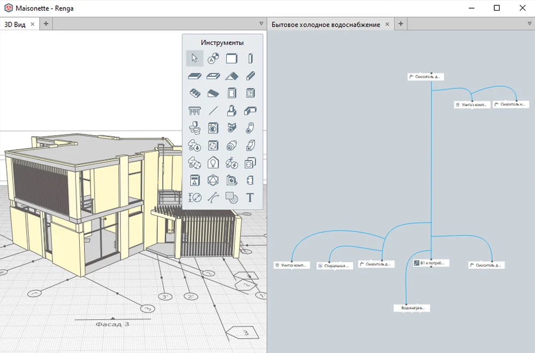Click the washing machine equipment tool
This screenshot has width=535, height=353.
click(213, 128)
